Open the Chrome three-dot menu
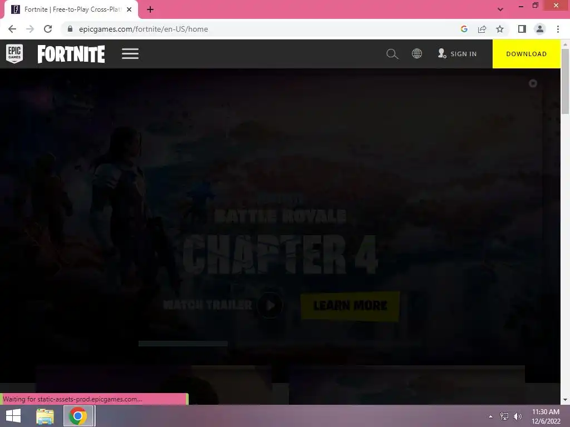The height and width of the screenshot is (427, 570). [x=558, y=29]
